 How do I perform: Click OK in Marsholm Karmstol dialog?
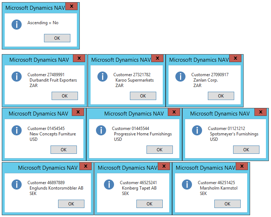pos(227,204)
